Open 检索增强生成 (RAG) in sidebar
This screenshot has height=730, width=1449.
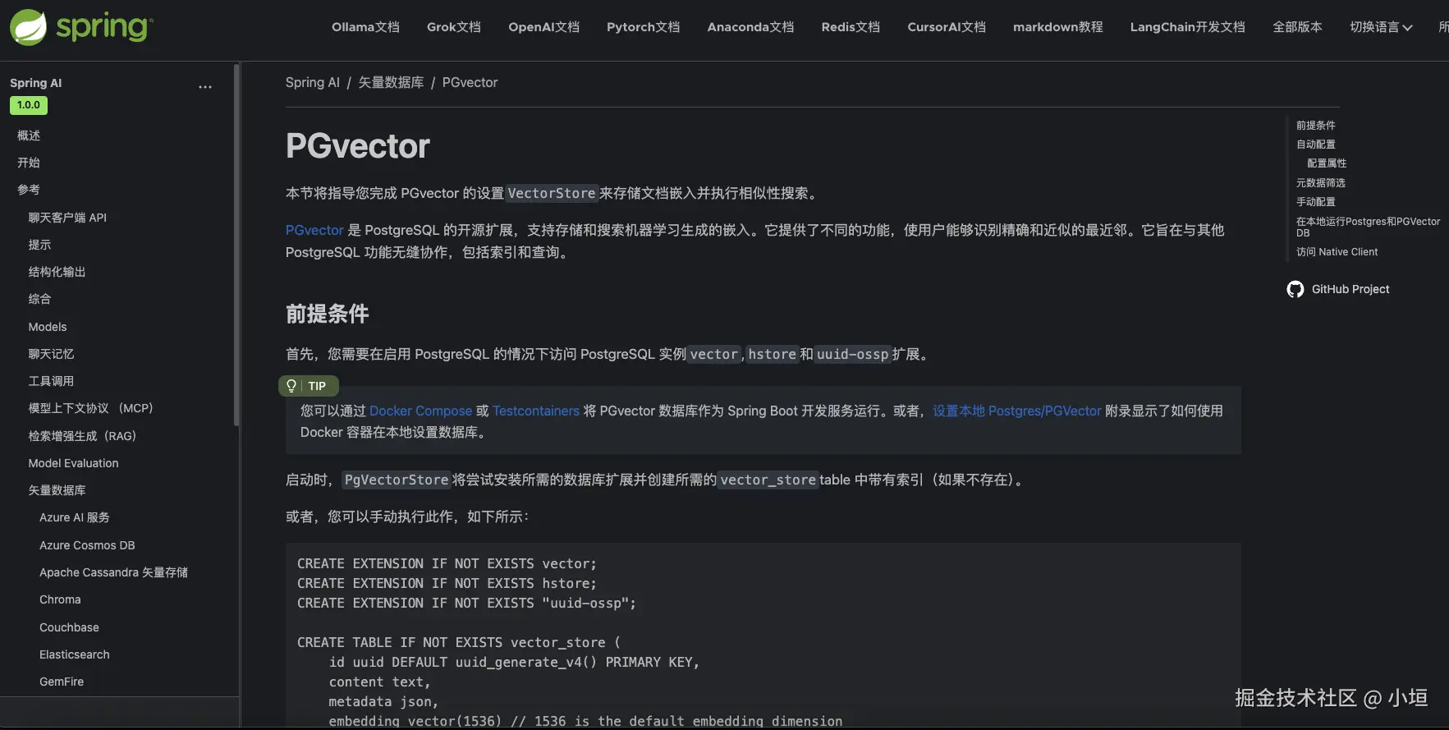(x=82, y=436)
